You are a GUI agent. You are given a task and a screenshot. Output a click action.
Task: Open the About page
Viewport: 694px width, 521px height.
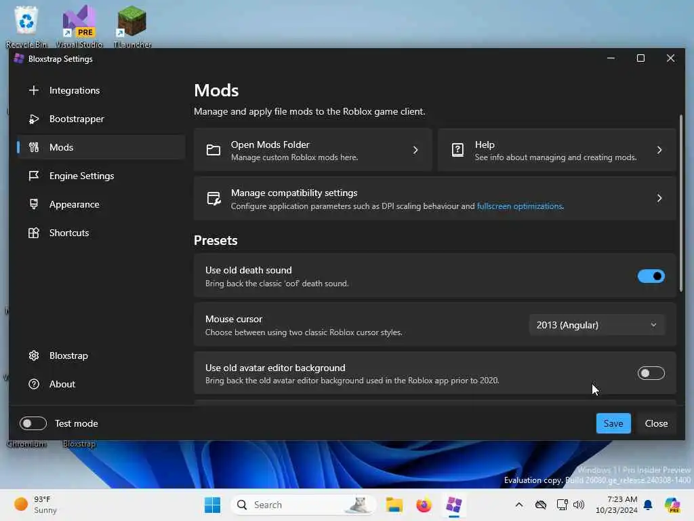pos(101,384)
